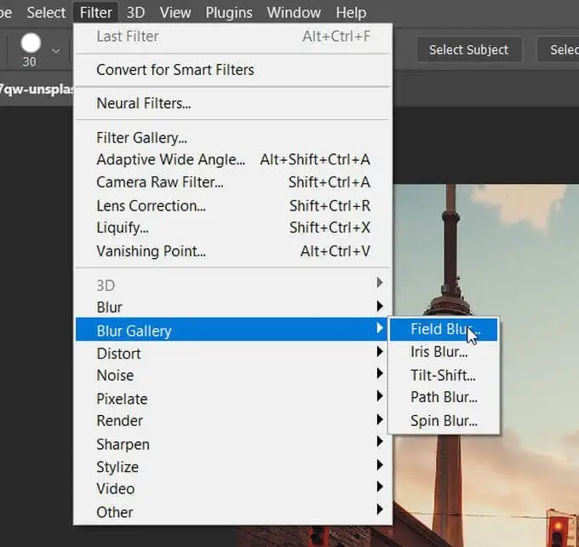This screenshot has width=579, height=547.
Task: Select Path Blur
Action: click(444, 397)
